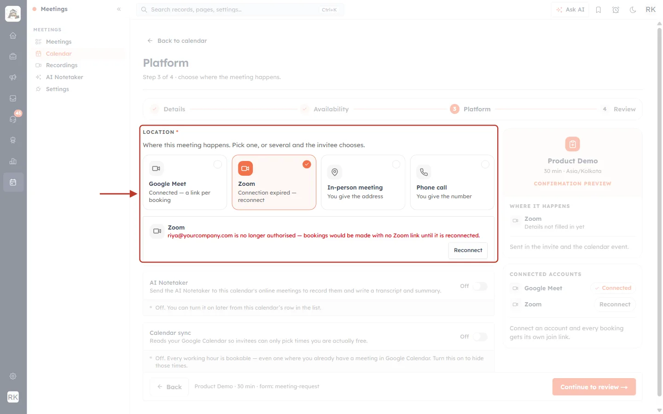Image resolution: width=663 pixels, height=414 pixels.
Task: Turn on the Calendar sync switch
Action: 480,337
